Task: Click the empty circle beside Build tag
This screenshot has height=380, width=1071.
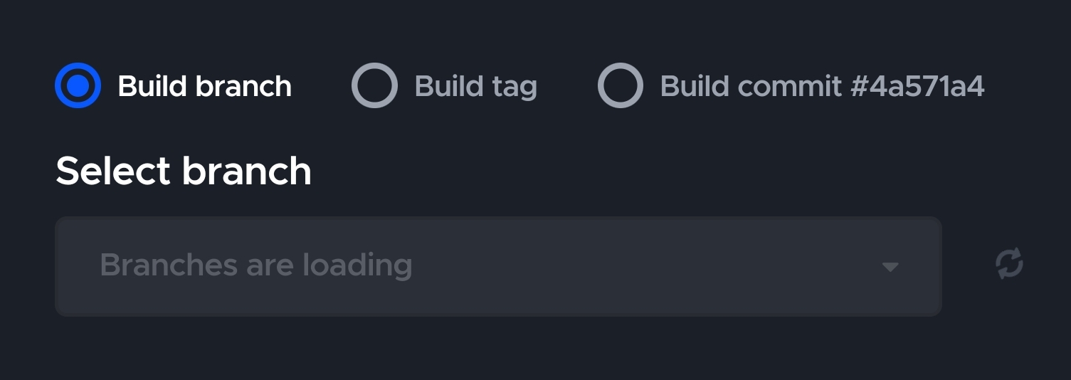Action: (374, 85)
